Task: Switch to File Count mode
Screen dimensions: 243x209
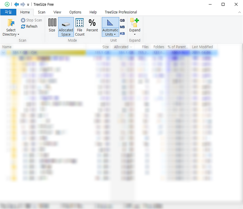Action: (80, 27)
